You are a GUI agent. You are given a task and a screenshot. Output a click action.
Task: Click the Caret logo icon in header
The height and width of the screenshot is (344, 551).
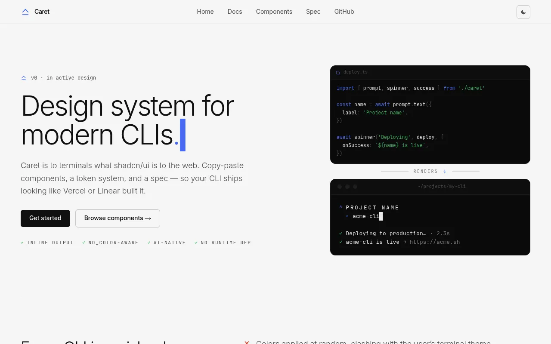25,12
